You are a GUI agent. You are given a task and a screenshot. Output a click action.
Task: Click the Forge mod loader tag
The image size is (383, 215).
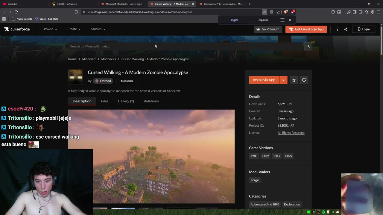click(255, 180)
